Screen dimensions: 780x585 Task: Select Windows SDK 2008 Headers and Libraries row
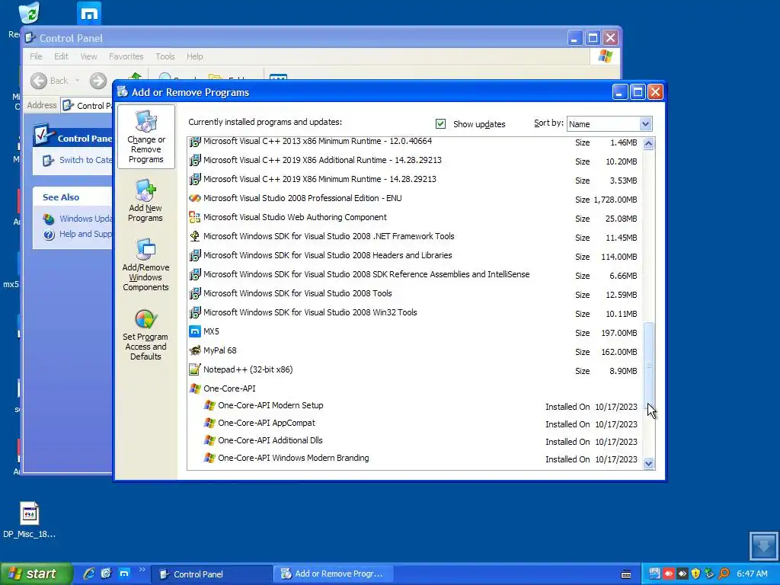[x=415, y=255]
